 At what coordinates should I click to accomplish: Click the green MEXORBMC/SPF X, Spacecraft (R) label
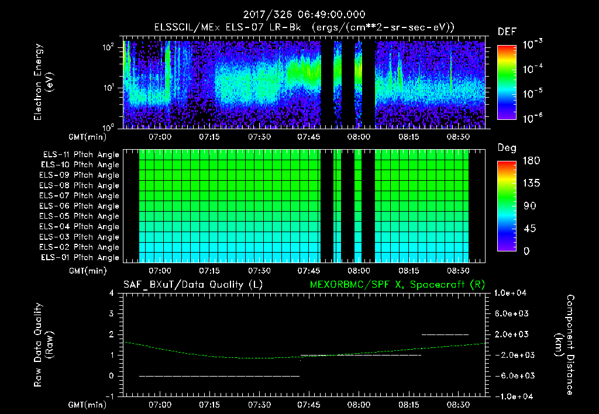tap(397, 285)
